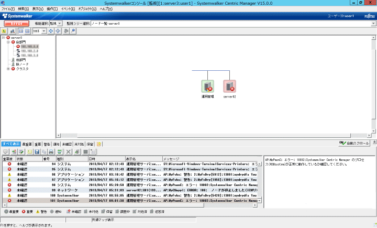Viewport: 377px width, 228px height.
Task: Click the copy events icon
Action: point(44,151)
